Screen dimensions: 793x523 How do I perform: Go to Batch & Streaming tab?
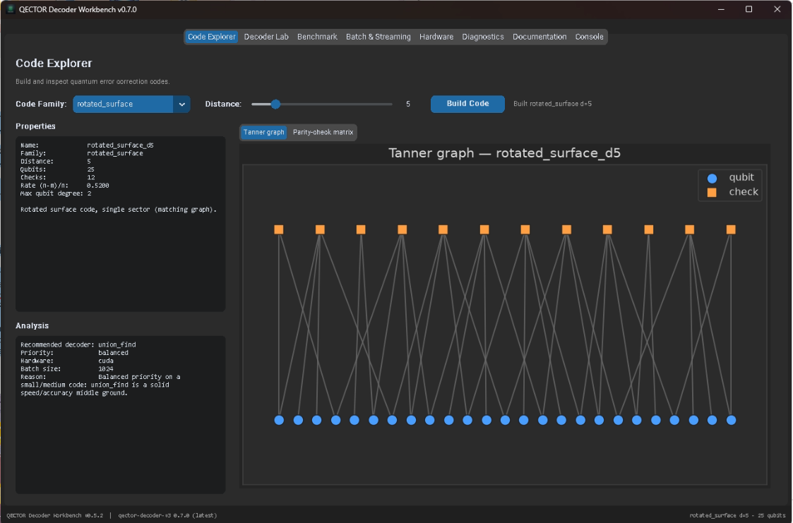(x=378, y=37)
